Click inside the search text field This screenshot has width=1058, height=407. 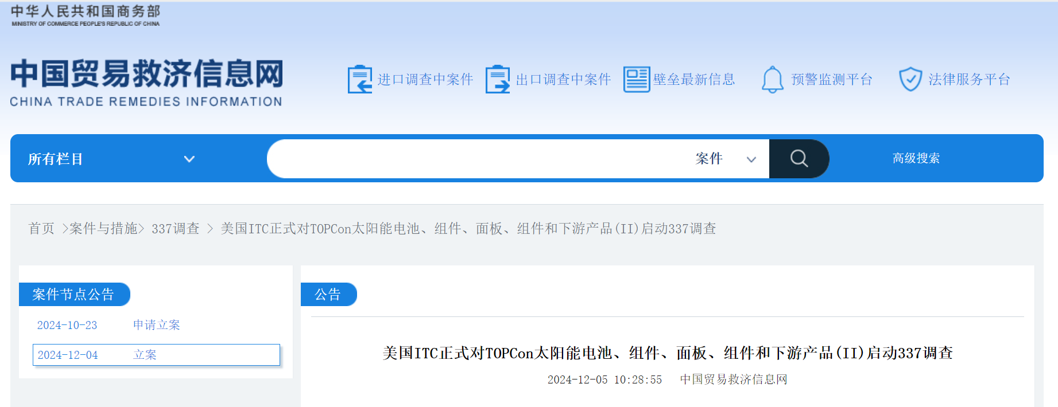click(x=476, y=159)
